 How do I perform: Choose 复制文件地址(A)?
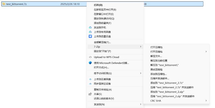(103, 90)
